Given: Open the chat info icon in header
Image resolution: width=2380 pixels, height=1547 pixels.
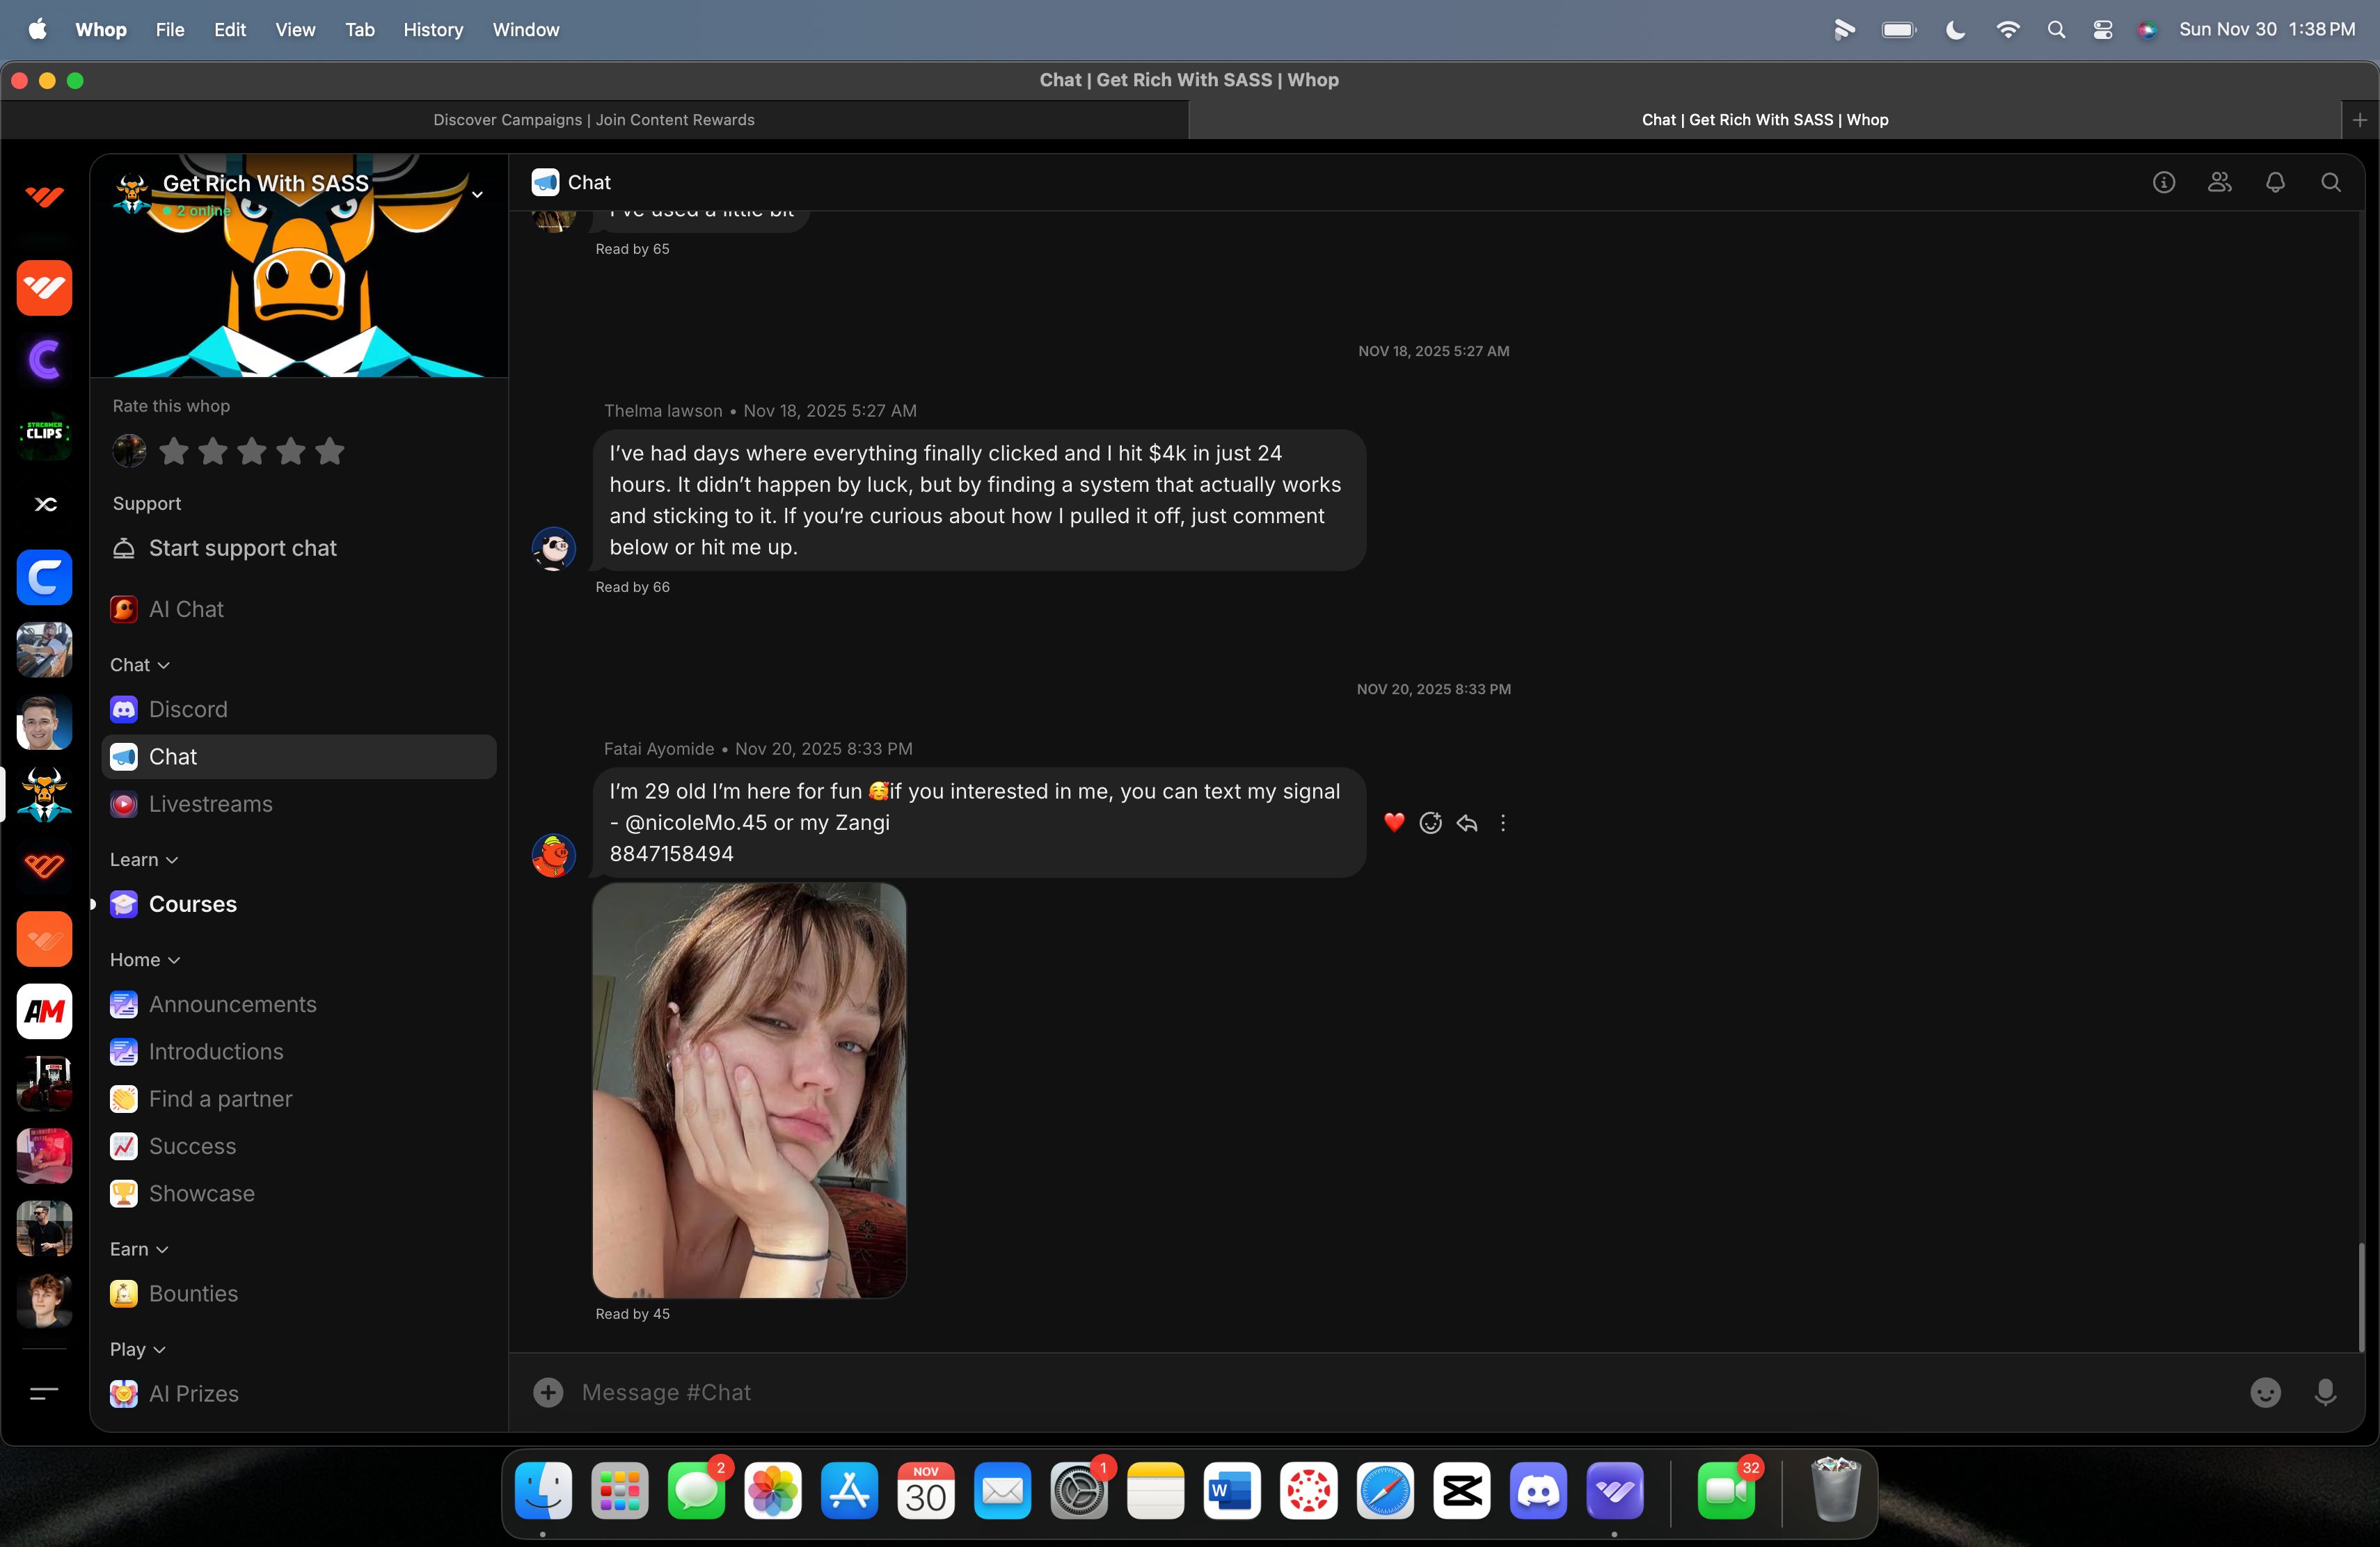Looking at the screenshot, I should point(2164,182).
